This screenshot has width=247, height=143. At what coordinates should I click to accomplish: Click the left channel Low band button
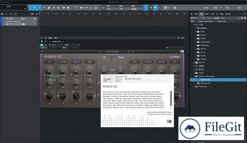tap(49, 62)
